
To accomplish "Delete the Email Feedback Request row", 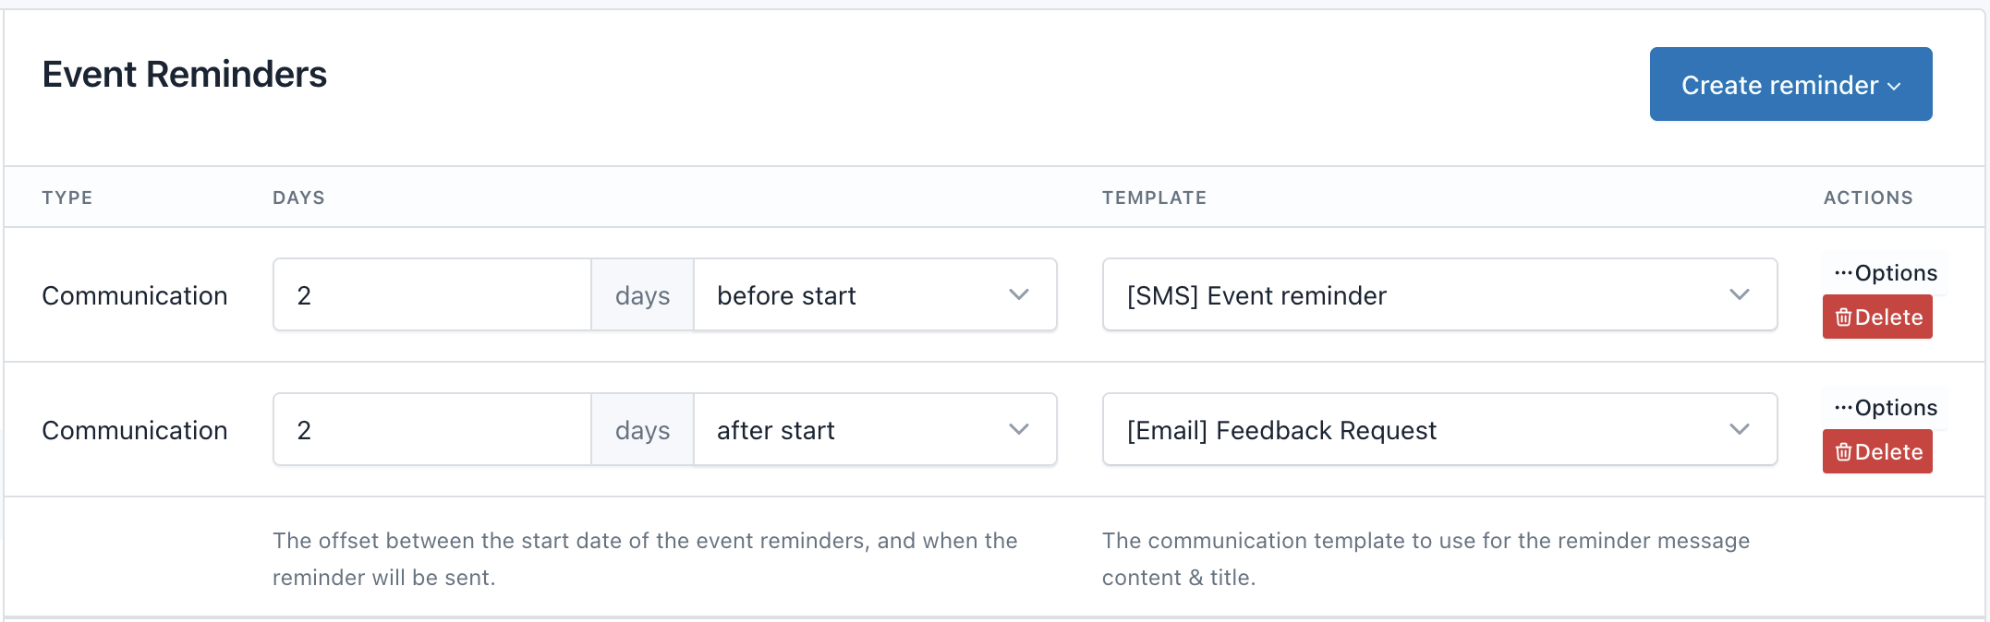I will [x=1877, y=451].
